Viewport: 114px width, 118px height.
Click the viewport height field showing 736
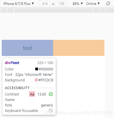pos(61,4)
